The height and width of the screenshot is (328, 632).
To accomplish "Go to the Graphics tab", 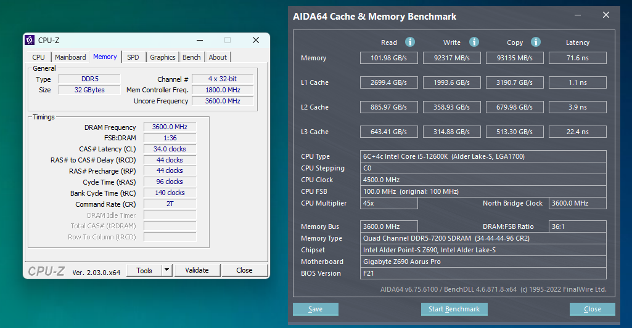I will click(x=162, y=57).
